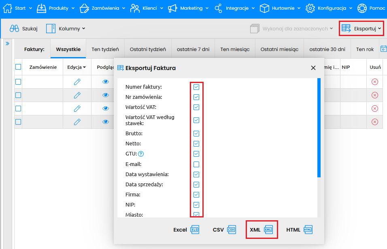Image resolution: width=387 pixels, height=249 pixels.
Task: Delete first invoice with red X icon
Action: (374, 82)
